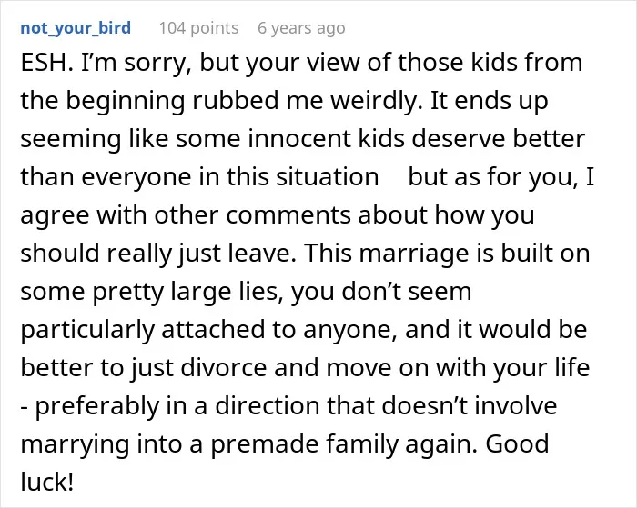
Task: Click the word preferably in the comment
Action: [x=97, y=405]
